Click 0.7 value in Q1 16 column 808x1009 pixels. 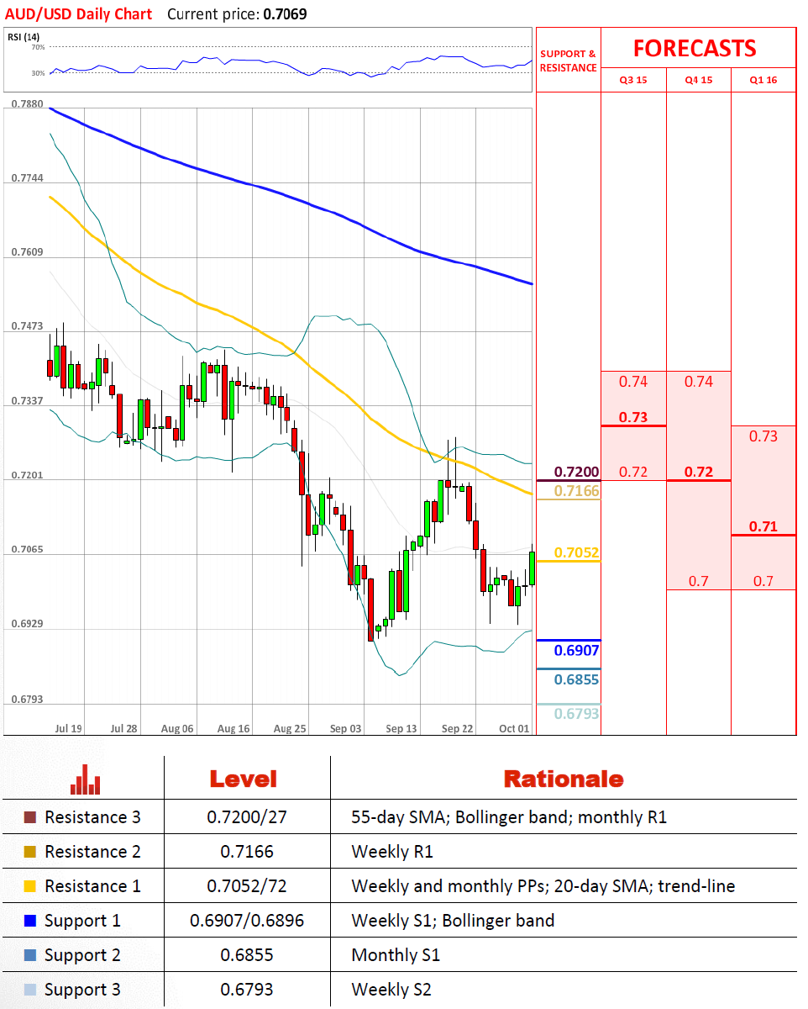763,581
